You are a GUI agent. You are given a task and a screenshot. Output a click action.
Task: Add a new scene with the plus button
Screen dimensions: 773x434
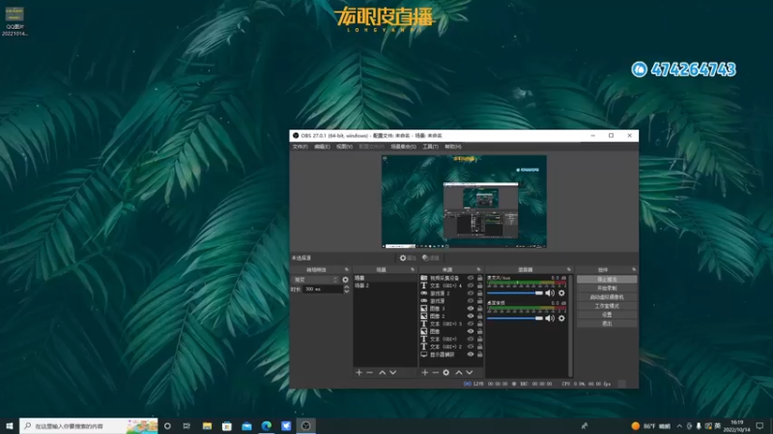coord(358,372)
